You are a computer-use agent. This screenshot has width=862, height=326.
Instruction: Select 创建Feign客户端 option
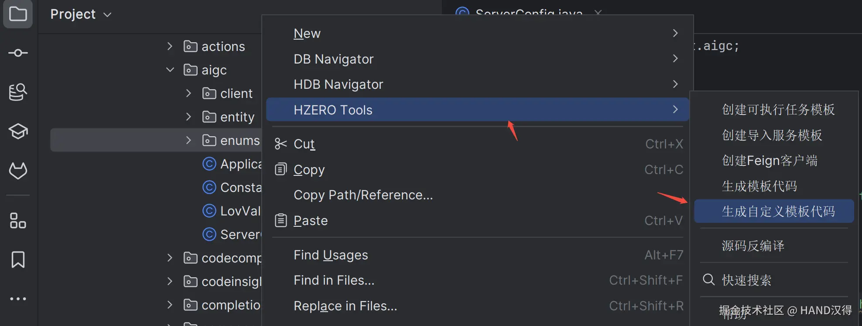pyautogui.click(x=770, y=161)
